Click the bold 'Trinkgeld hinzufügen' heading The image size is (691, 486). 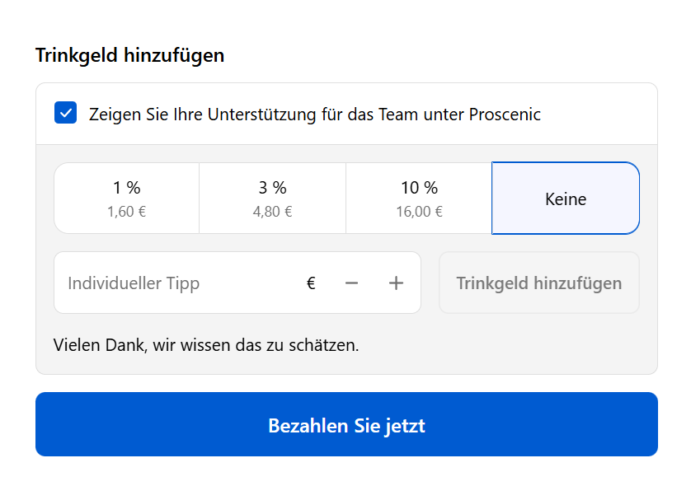(x=129, y=56)
